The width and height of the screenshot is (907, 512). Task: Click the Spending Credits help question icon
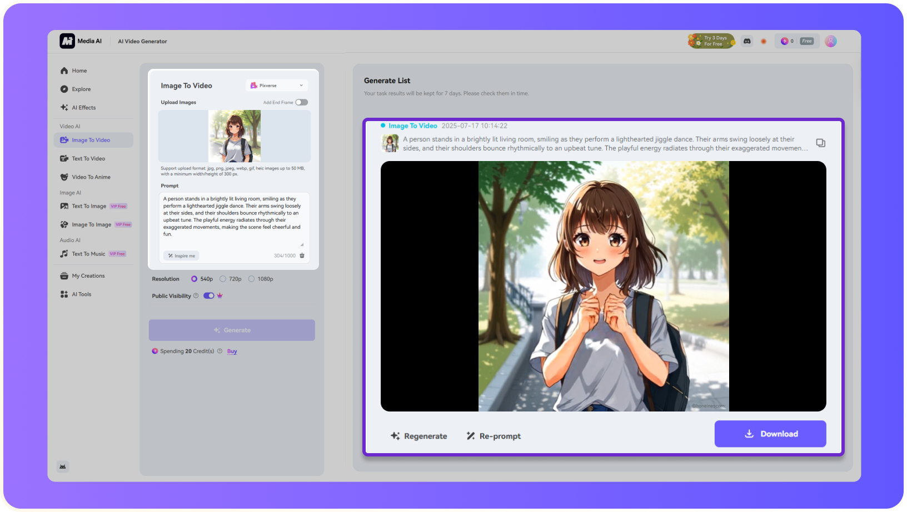[x=220, y=351]
